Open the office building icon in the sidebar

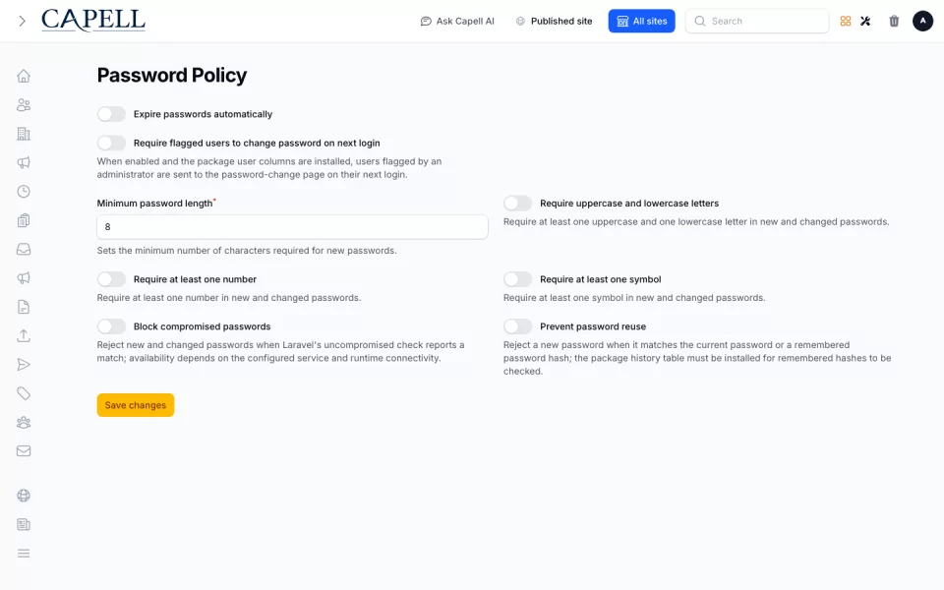pyautogui.click(x=24, y=134)
